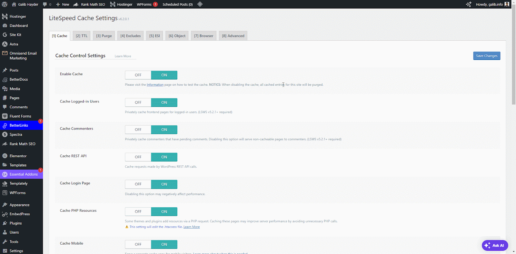Open Learn More about .htaccess editing
The height and width of the screenshot is (254, 516).
point(192,227)
